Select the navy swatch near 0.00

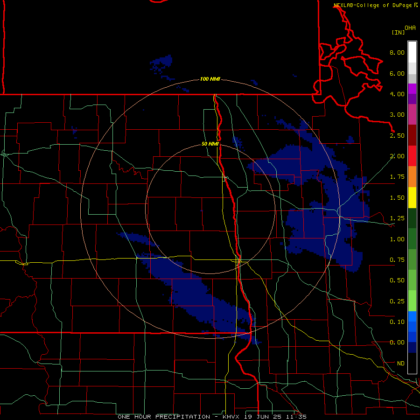click(x=412, y=348)
